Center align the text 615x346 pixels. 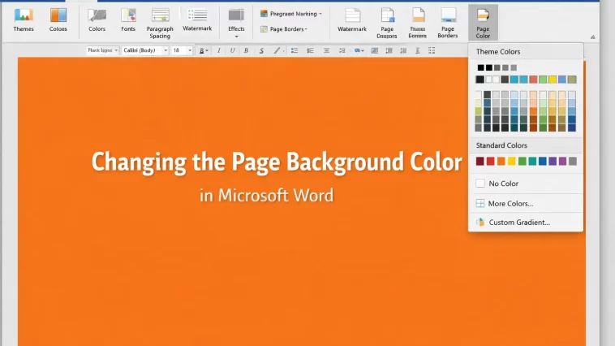pos(326,50)
